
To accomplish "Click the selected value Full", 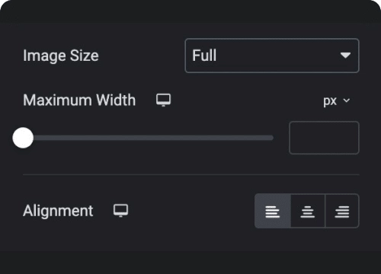I will pos(204,56).
